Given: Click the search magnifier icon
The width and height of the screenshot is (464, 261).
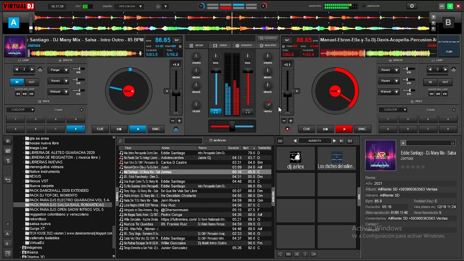Looking at the screenshot, I should [x=120, y=141].
